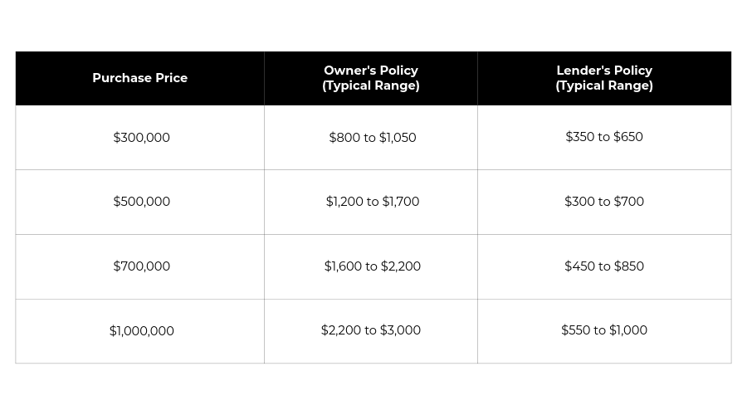747x415 pixels.
Task: Click the Purchase Price column header
Action: pos(139,78)
